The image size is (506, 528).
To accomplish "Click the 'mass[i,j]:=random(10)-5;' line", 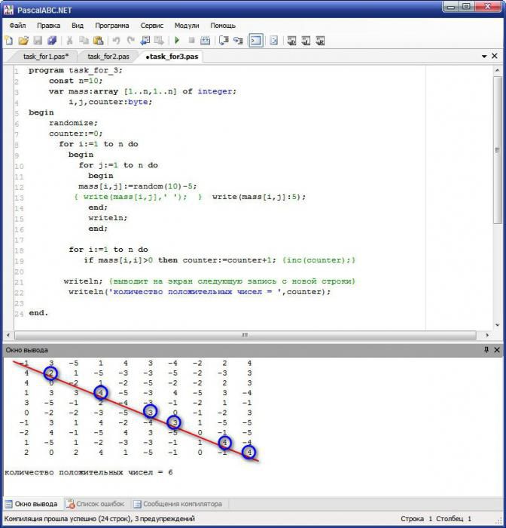I will (138, 186).
